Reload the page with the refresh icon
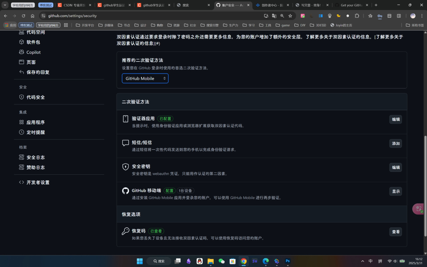This screenshot has width=427, height=267. tap(23, 16)
